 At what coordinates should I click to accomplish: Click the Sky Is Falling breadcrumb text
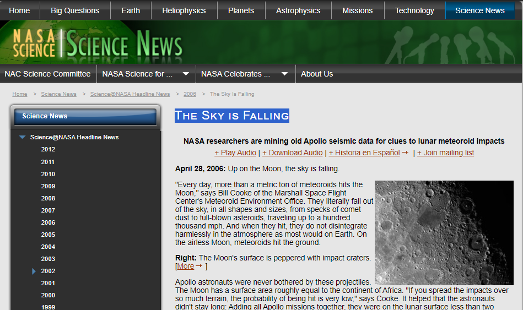point(232,94)
